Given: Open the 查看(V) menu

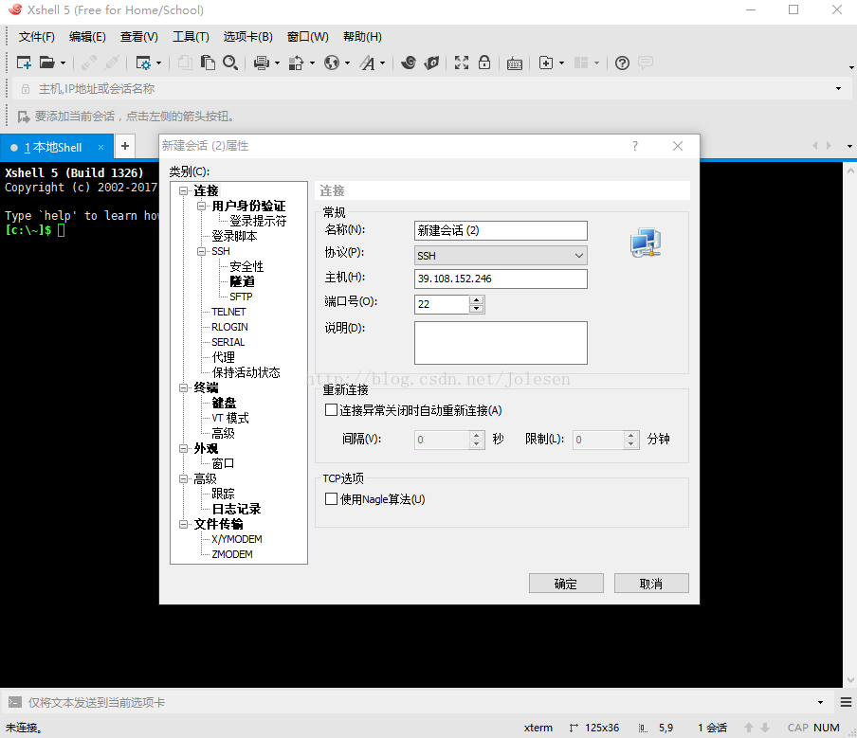Looking at the screenshot, I should [x=138, y=37].
